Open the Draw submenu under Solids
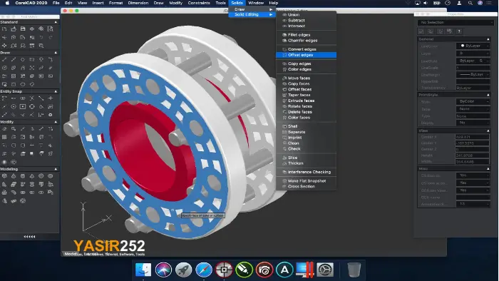The height and width of the screenshot is (281, 499). click(x=252, y=9)
